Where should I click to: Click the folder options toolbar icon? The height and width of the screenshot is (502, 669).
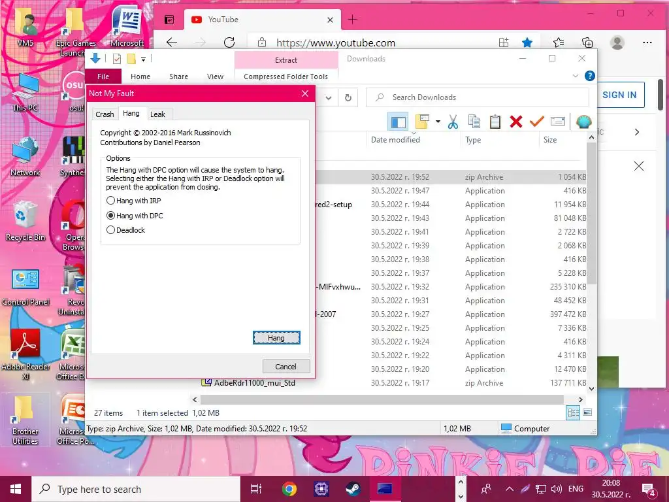click(423, 122)
